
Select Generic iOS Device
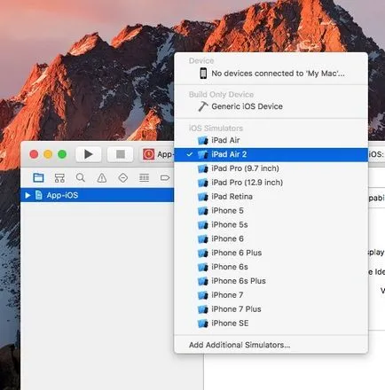pyautogui.click(x=271, y=106)
